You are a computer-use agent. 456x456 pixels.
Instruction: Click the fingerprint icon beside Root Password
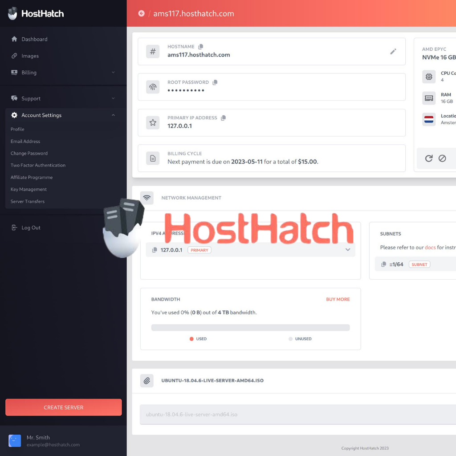tap(153, 87)
